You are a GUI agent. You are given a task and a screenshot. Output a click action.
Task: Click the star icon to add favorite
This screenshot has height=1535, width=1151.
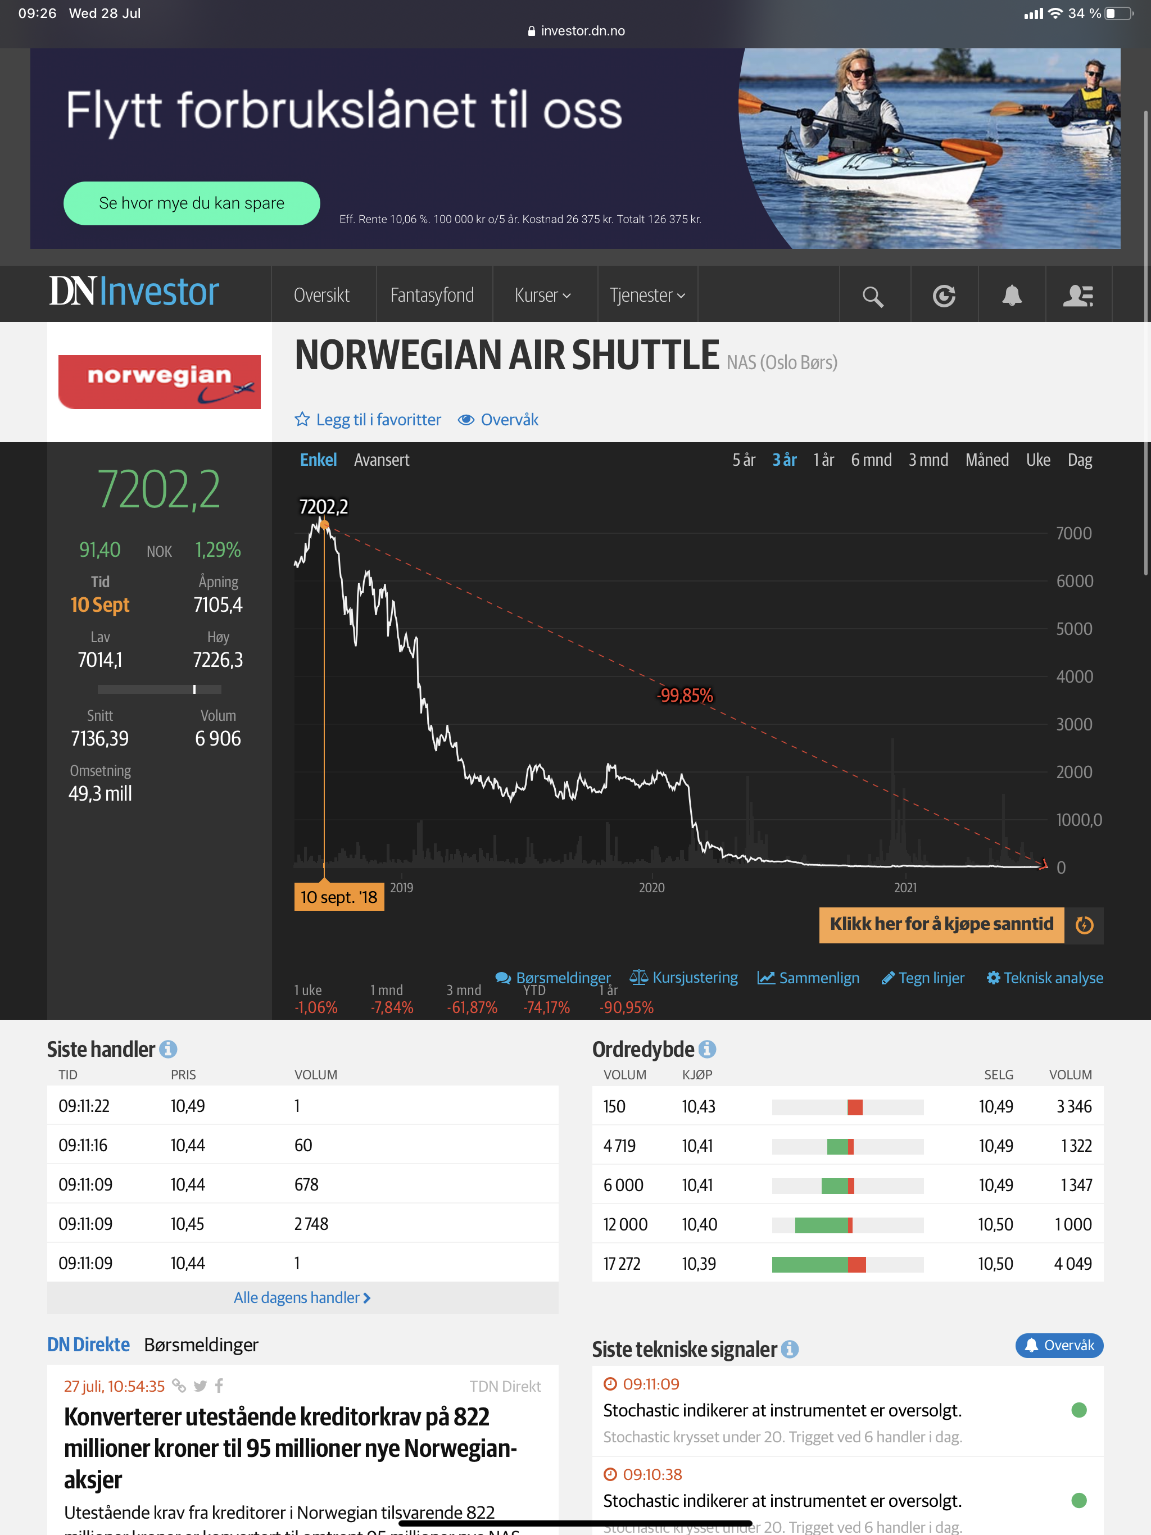pyautogui.click(x=302, y=419)
